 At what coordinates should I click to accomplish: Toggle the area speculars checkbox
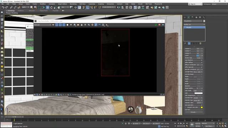coord(202,105)
